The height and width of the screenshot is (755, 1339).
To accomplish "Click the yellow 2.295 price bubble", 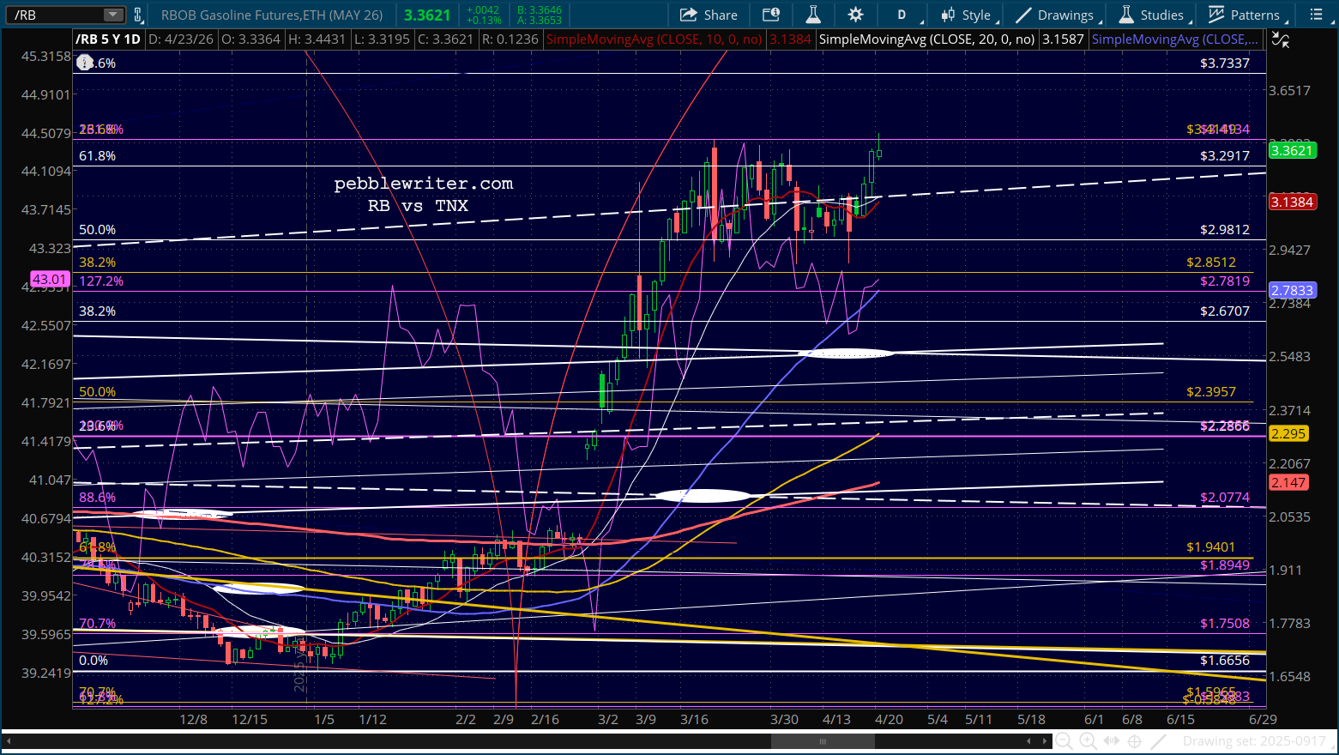I will pos(1288,433).
